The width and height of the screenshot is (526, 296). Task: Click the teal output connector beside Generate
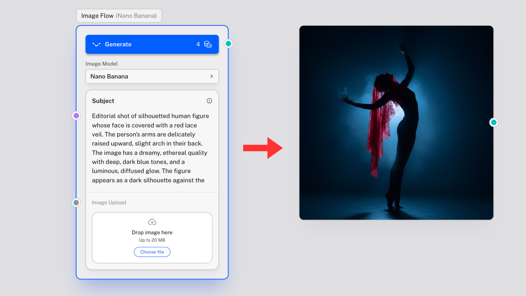tap(228, 44)
